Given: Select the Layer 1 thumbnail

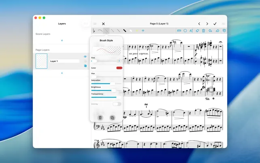Looking at the screenshot, I should click(42, 61).
